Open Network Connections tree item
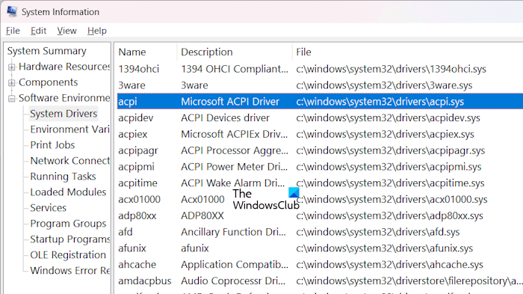Viewport: 523px width, 294px height. [69, 161]
